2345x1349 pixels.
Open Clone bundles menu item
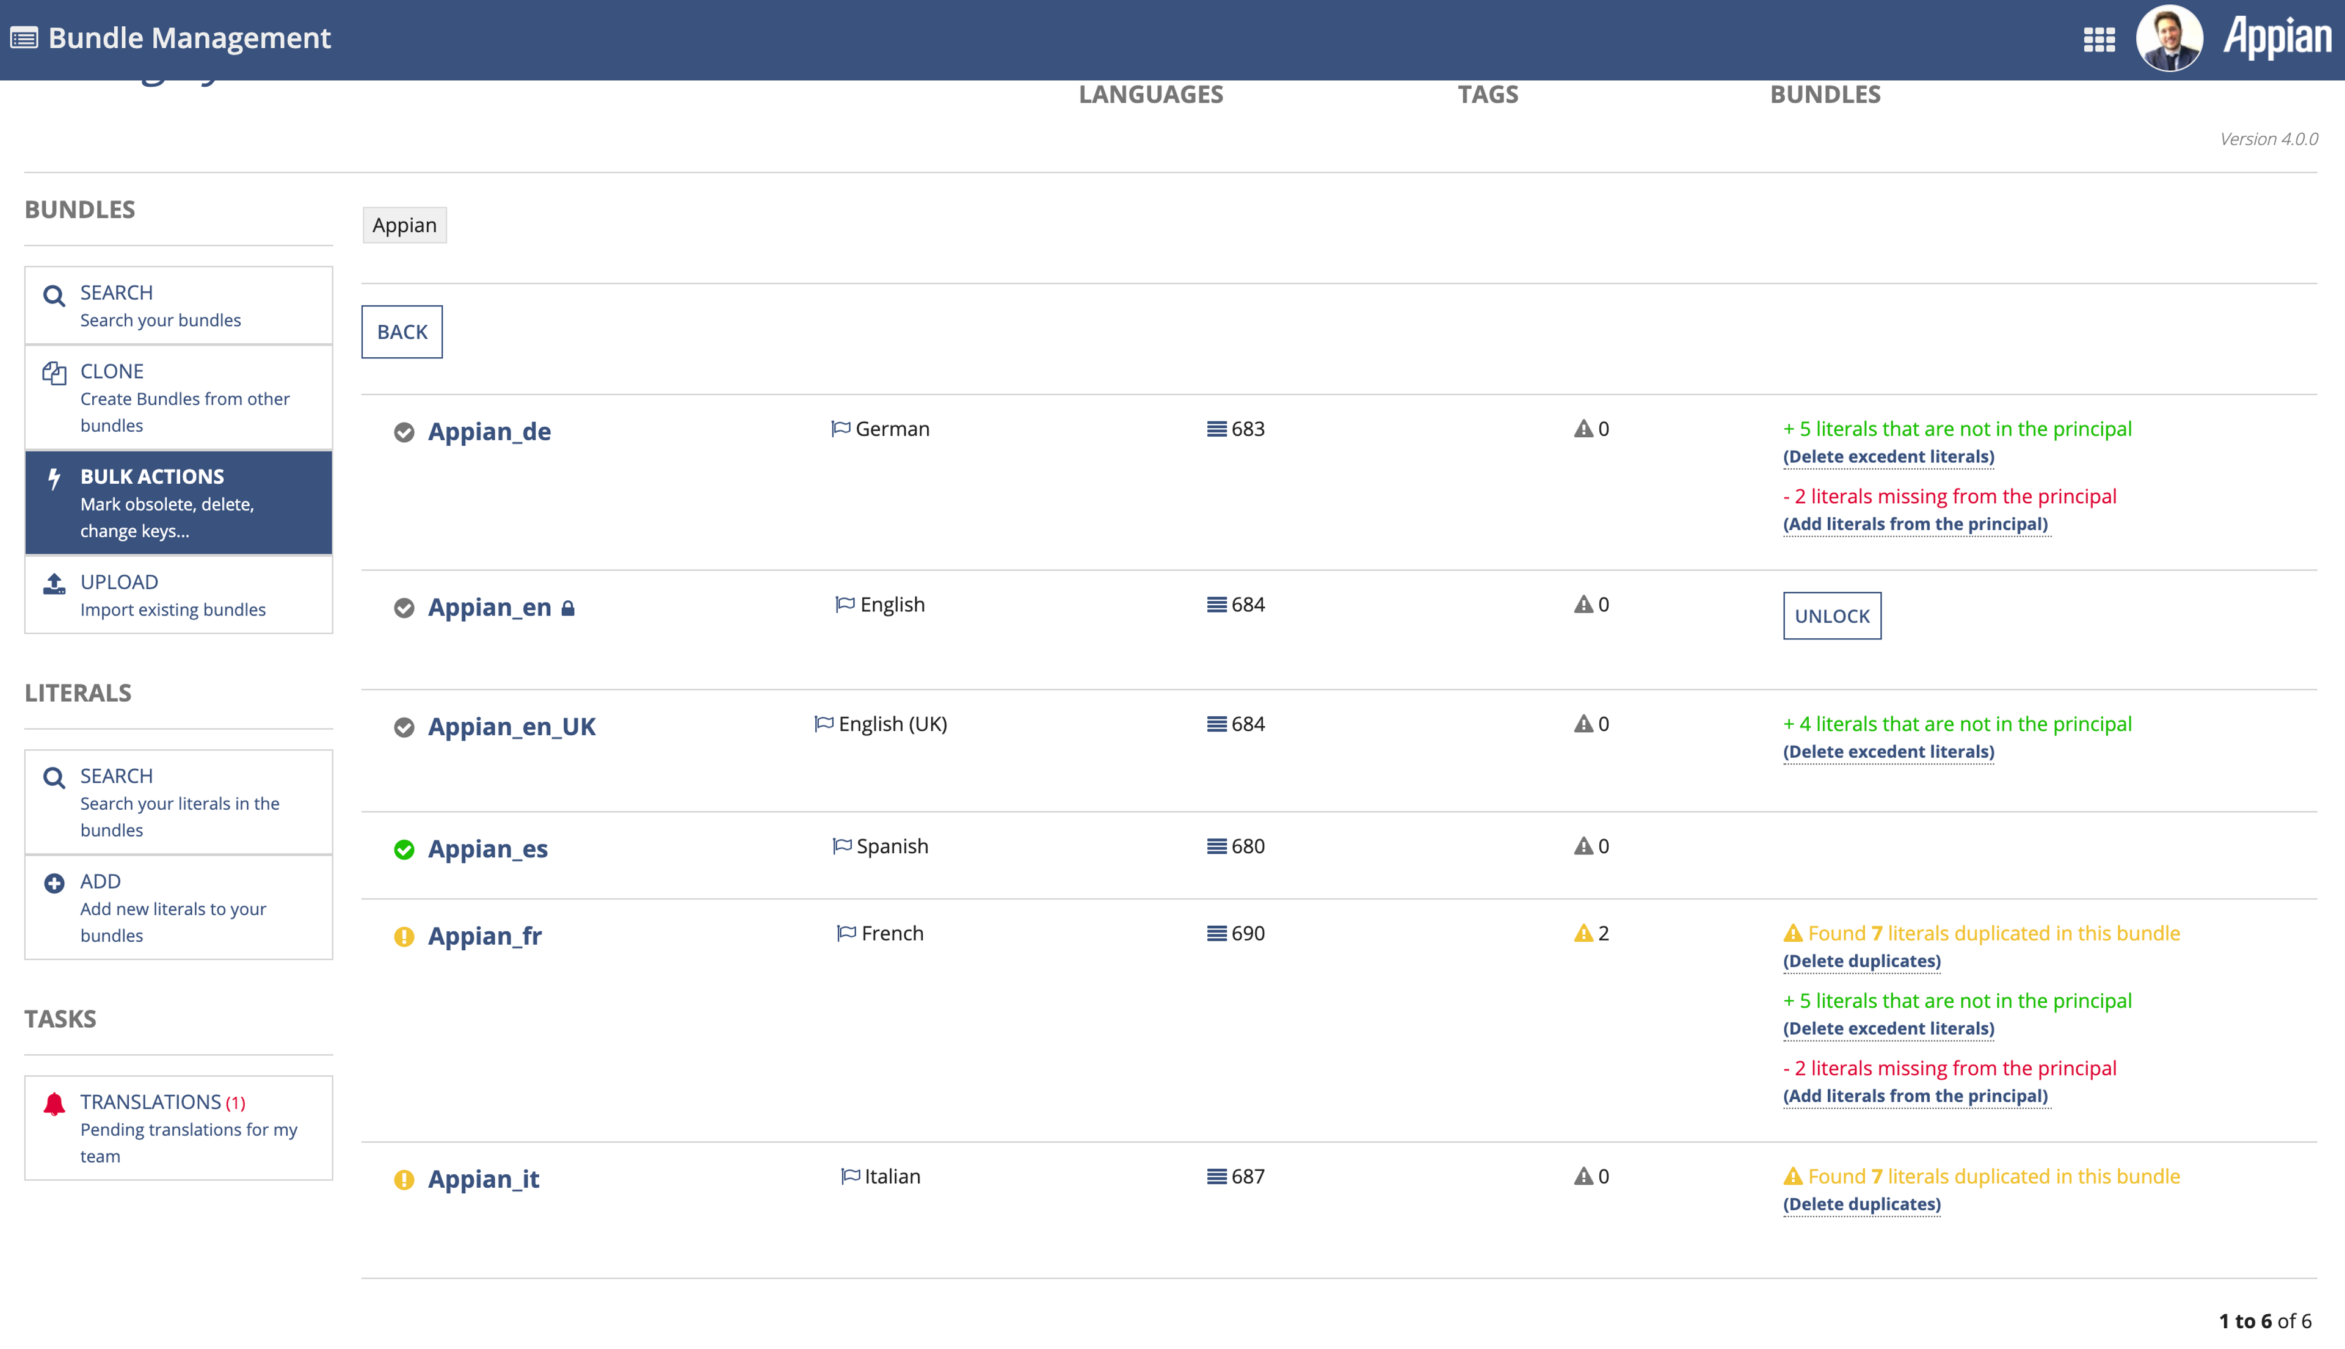click(179, 398)
